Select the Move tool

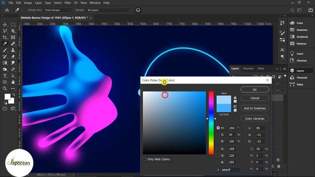[x=5, y=25]
